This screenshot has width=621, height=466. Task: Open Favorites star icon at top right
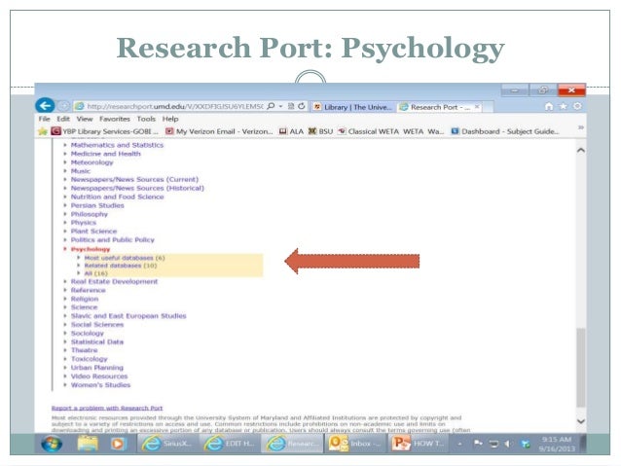tap(563, 106)
